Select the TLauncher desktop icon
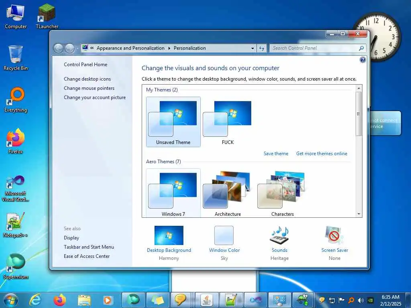 (x=47, y=17)
